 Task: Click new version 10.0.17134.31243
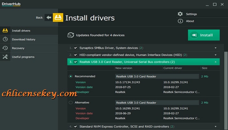(x=128, y=82)
